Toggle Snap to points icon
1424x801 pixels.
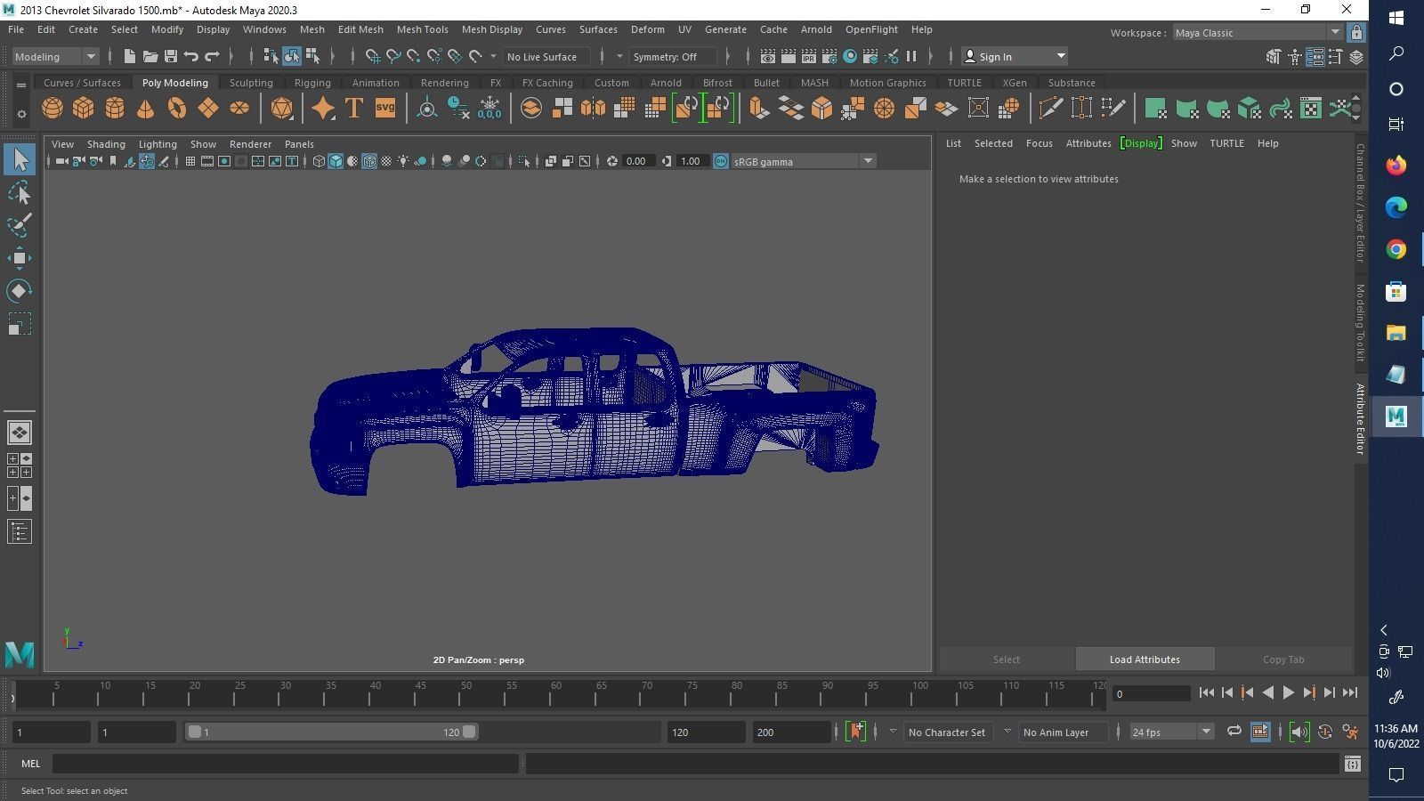click(x=414, y=56)
